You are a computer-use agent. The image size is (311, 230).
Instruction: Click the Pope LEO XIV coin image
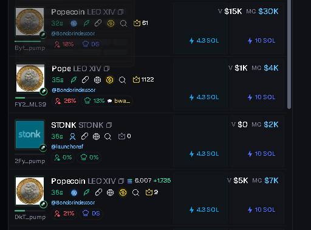[x=30, y=78]
